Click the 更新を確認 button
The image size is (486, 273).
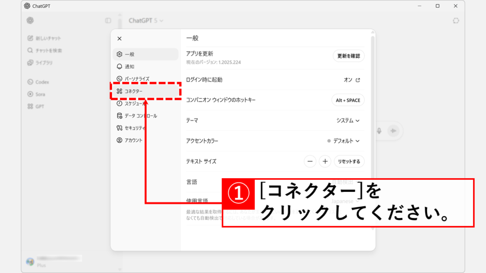click(348, 56)
